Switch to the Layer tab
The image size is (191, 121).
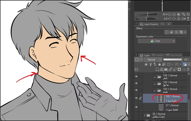click(x=145, y=55)
